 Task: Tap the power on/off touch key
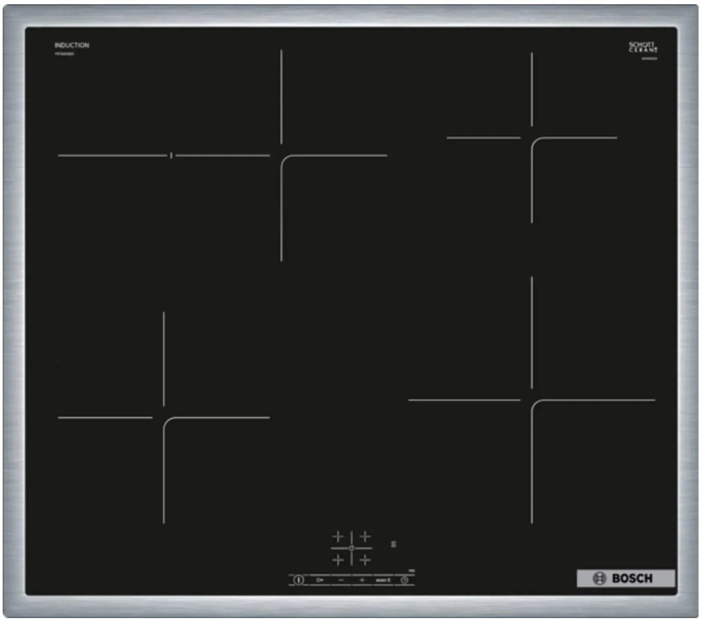299,580
